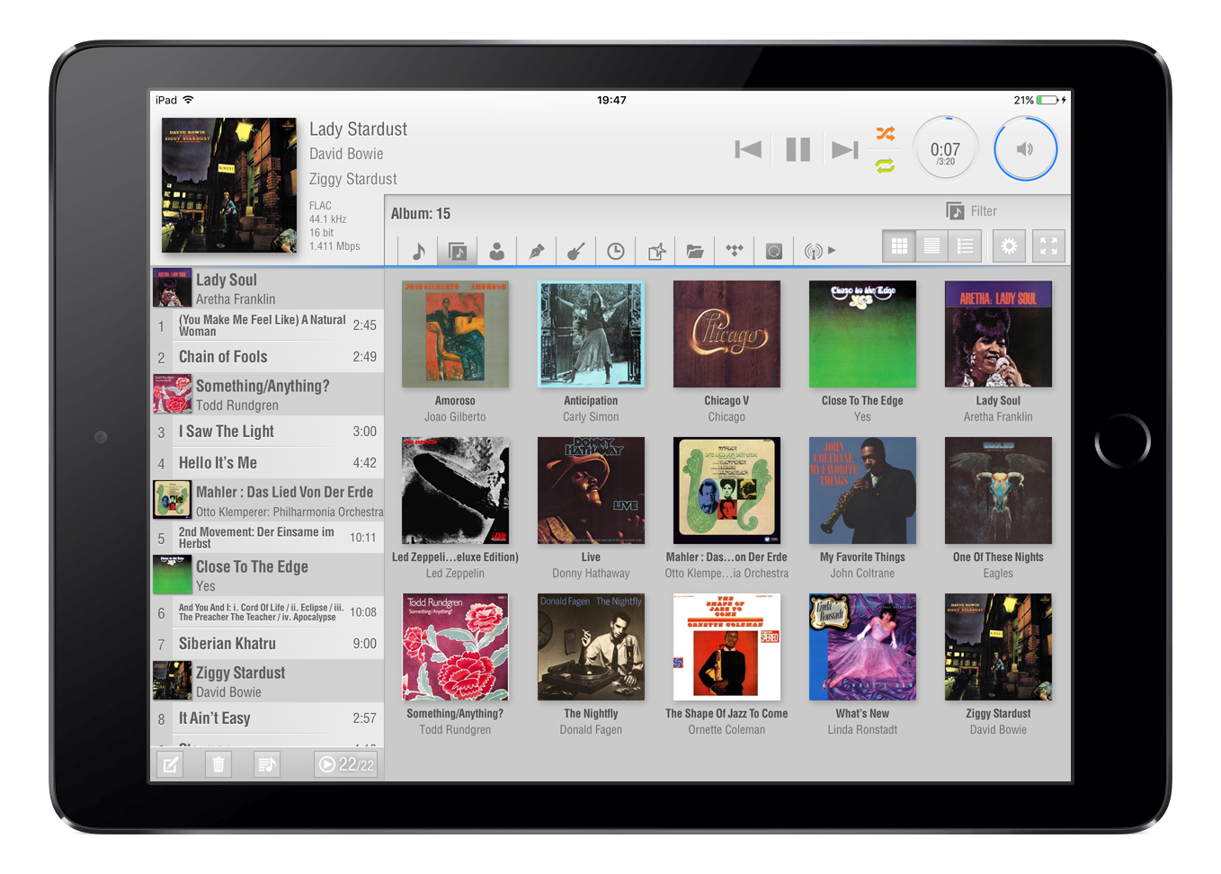
Task: Select the Chicago V album cover
Action: [x=726, y=334]
